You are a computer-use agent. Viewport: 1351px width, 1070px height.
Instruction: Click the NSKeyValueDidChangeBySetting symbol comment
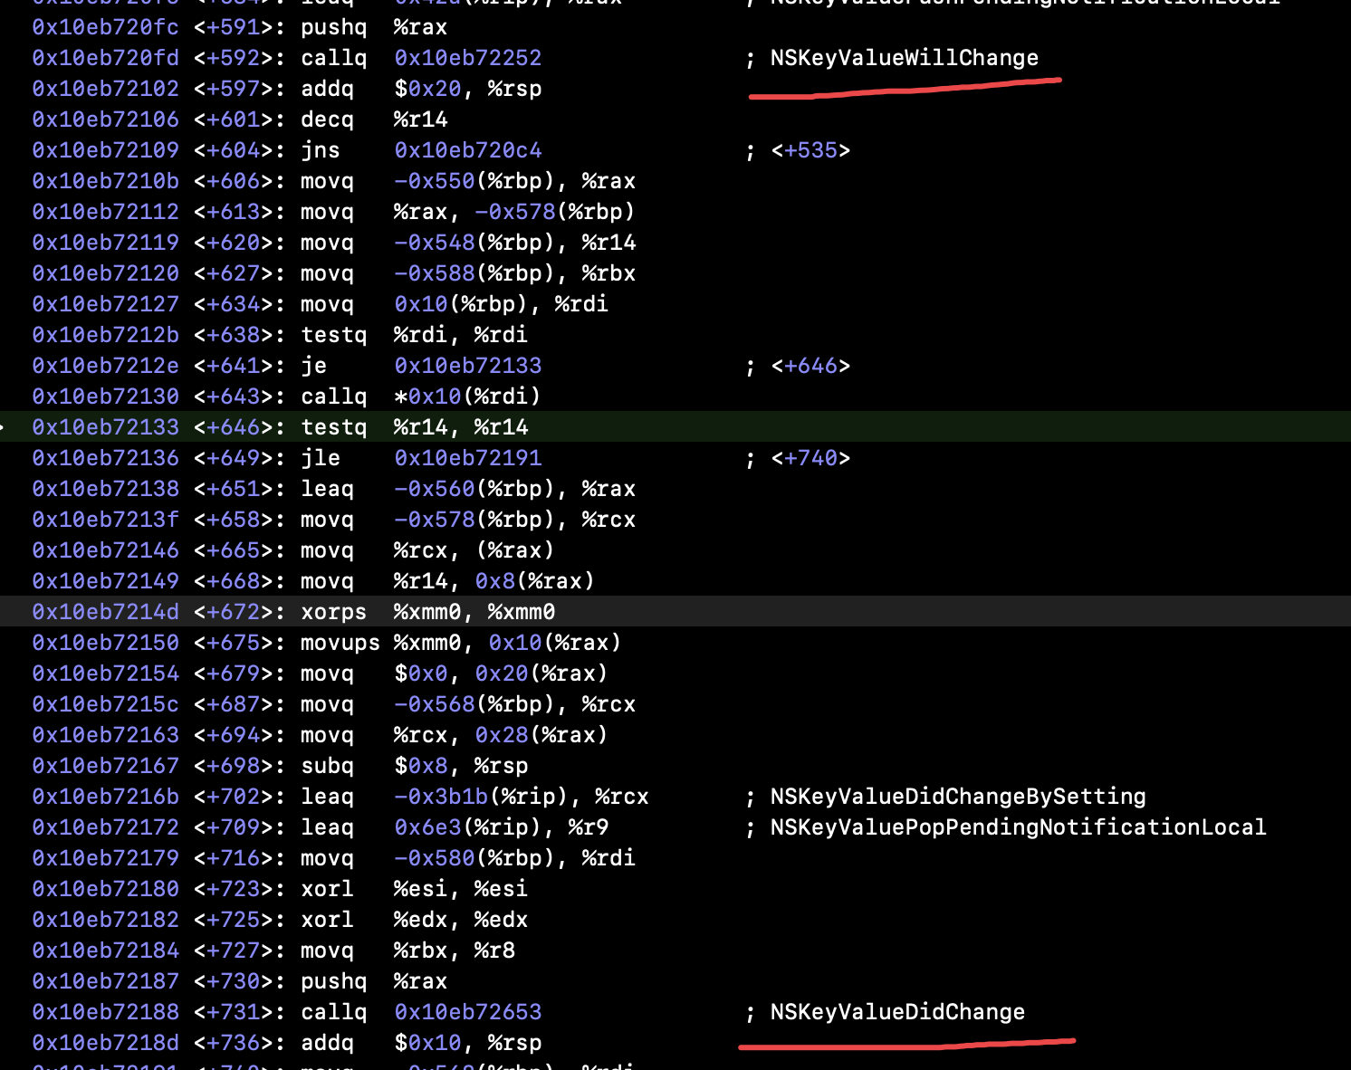[x=957, y=797]
